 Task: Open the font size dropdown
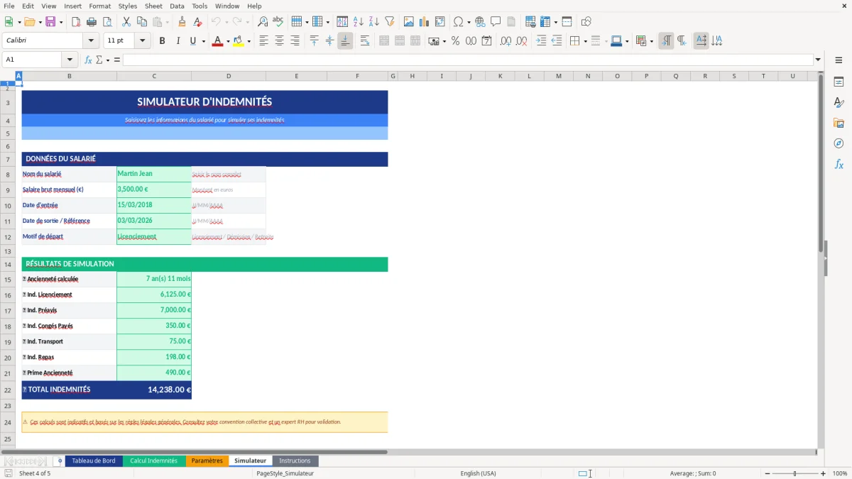(x=141, y=40)
